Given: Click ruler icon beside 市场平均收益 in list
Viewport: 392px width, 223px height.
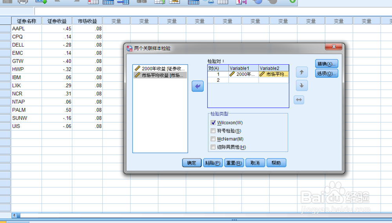Looking at the screenshot, I should click(x=137, y=75).
